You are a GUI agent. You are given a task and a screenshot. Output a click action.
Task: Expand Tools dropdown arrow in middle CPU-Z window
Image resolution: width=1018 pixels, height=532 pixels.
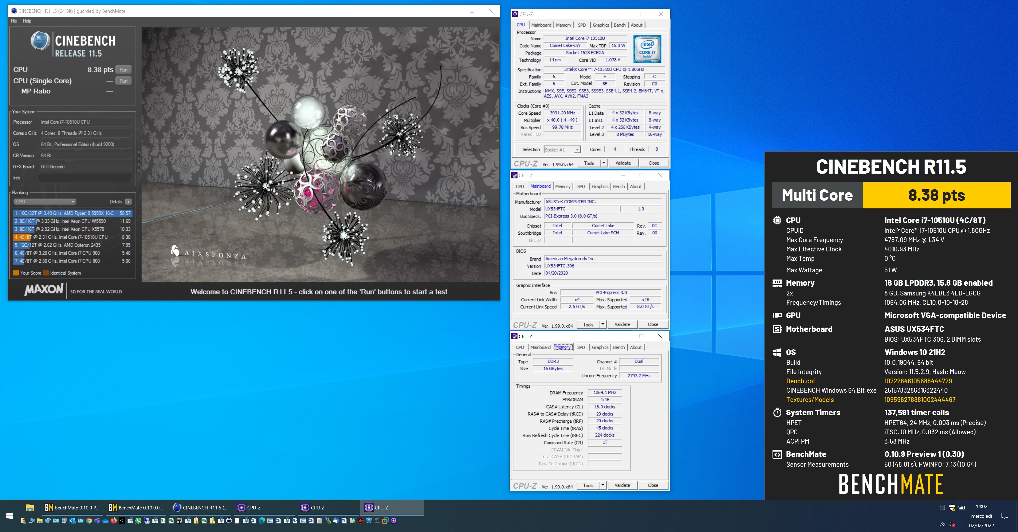click(603, 324)
